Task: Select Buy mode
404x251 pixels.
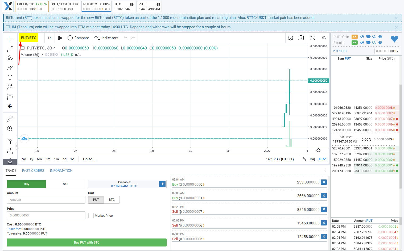Action: (x=26, y=184)
